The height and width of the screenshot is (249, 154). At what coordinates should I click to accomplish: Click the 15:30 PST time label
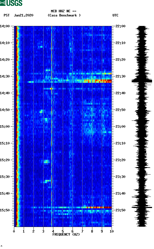point(5,177)
